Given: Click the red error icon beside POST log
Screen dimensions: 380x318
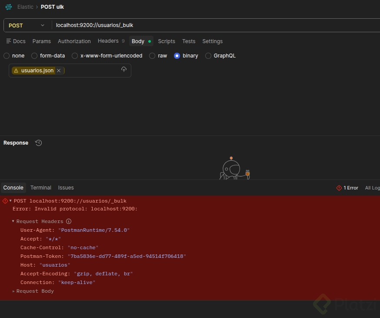Looking at the screenshot, I should (x=5, y=201).
